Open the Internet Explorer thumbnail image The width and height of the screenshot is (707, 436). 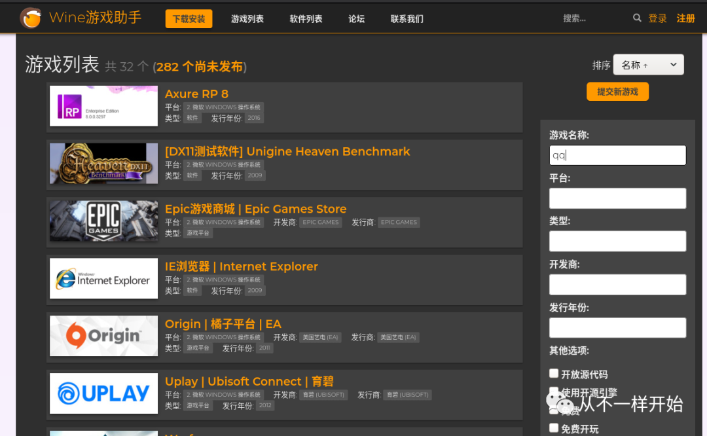point(103,278)
